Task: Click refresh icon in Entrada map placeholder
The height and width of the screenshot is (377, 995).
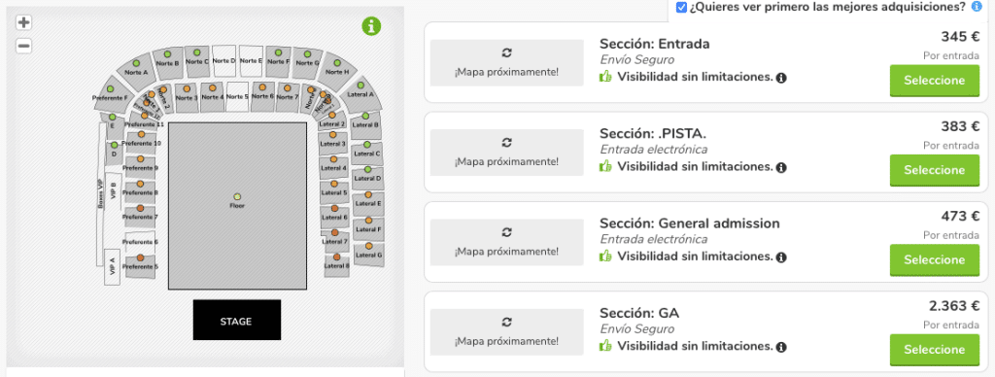Action: coord(506,52)
